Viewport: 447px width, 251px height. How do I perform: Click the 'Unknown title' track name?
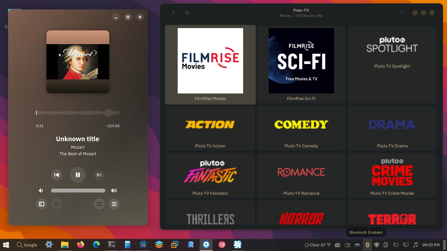click(x=78, y=139)
